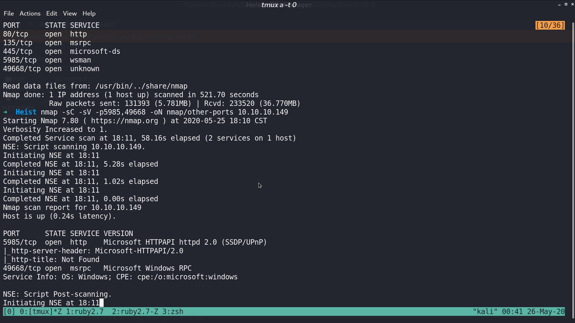Click the tmux session label [0]

[9, 312]
